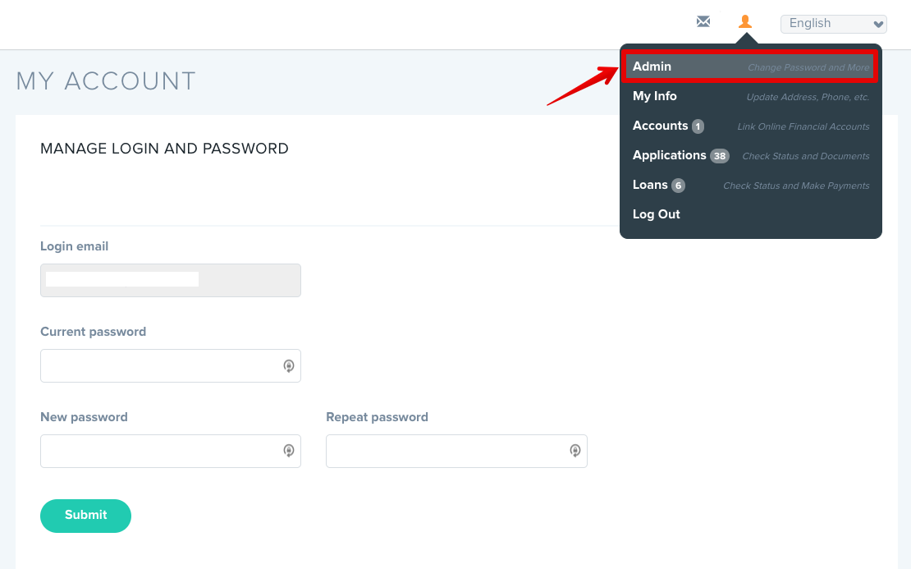Image resolution: width=911 pixels, height=569 pixels.
Task: Focus the Current password input field
Action: coord(170,365)
